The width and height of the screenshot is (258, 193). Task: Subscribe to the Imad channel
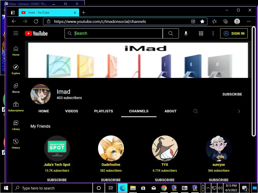coord(232,94)
